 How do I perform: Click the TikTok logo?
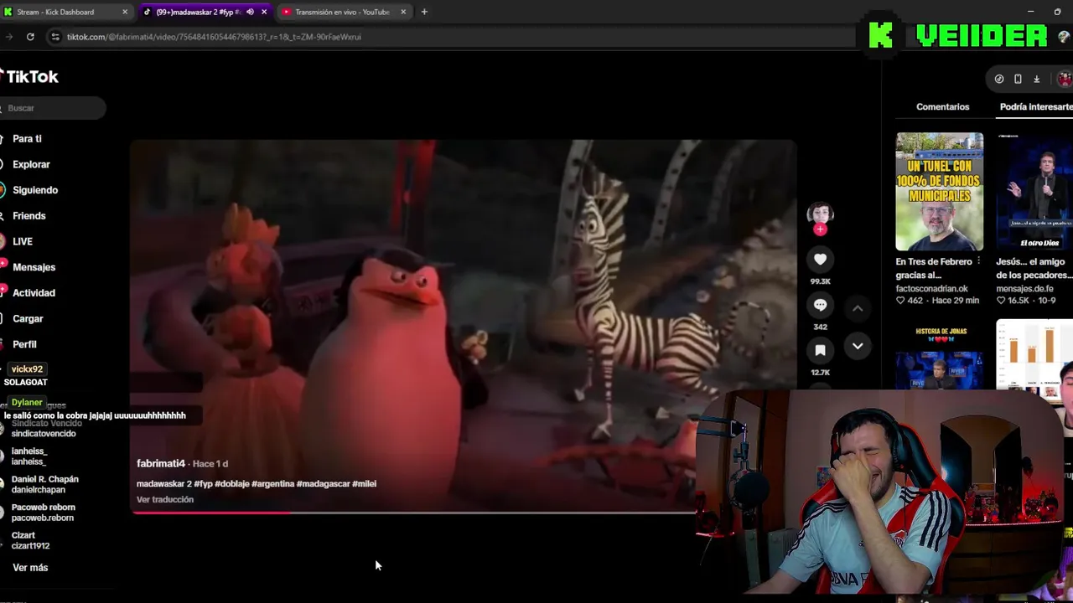30,76
